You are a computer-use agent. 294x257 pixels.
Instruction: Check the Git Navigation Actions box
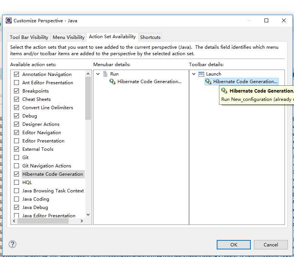pos(17,166)
